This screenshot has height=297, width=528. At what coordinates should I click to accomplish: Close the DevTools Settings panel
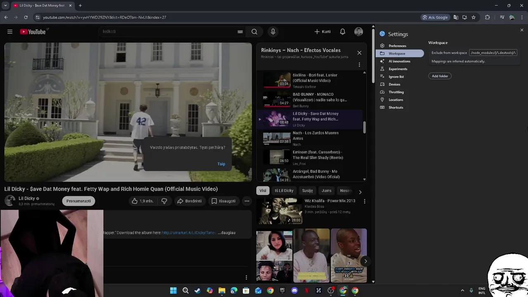[x=522, y=30]
